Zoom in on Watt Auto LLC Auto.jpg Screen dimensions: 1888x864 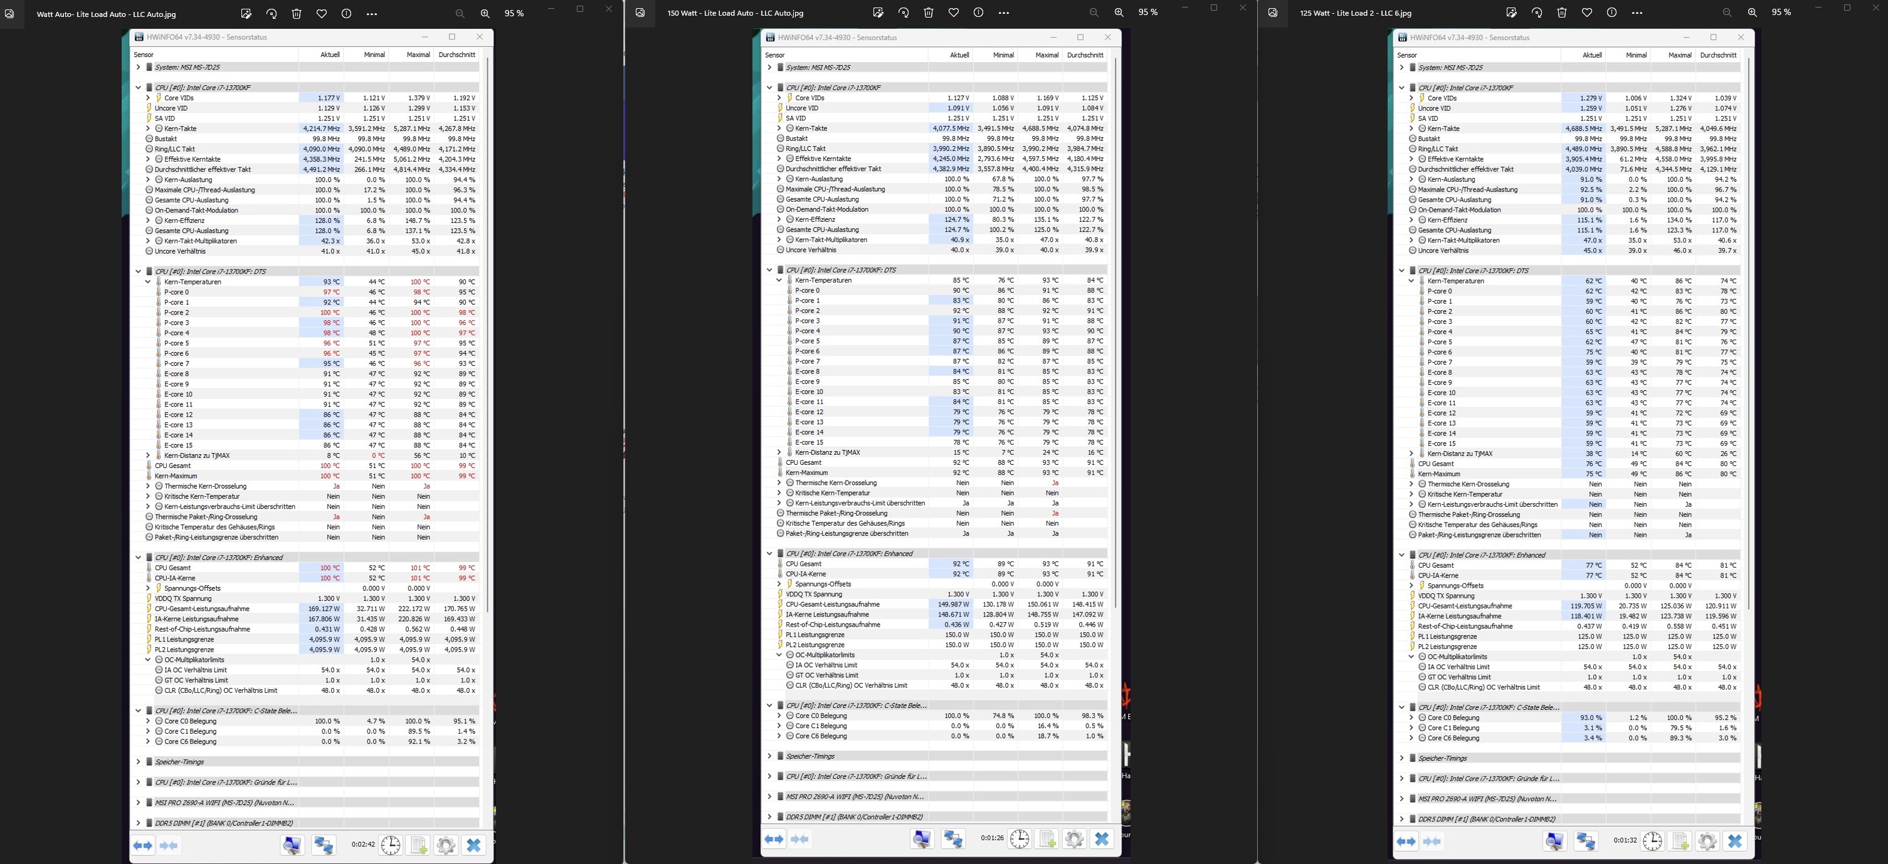(x=485, y=13)
